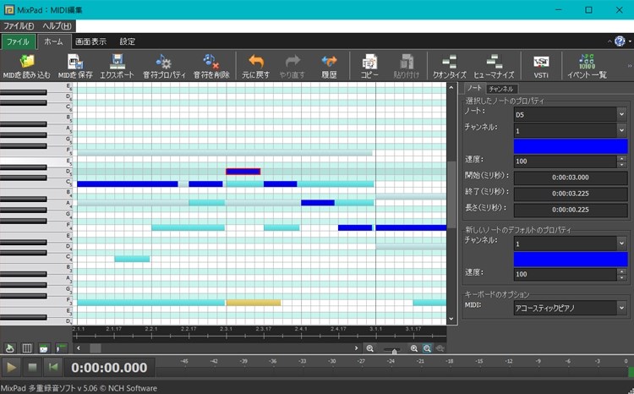This screenshot has width=634, height=394.
Task: Open 音符プロパティ note properties
Action: [164, 62]
